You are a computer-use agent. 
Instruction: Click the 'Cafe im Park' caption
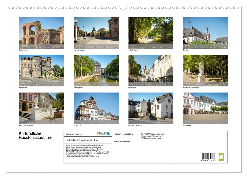(133, 50)
